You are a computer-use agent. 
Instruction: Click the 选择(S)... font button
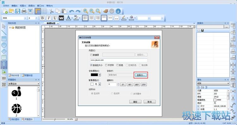tap(141, 75)
